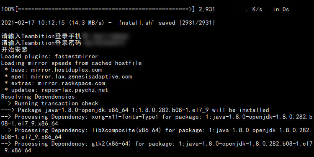Click 'Loaded plugins: fastestmirror' line
Screen dimensions: 314x157
pos(49,56)
